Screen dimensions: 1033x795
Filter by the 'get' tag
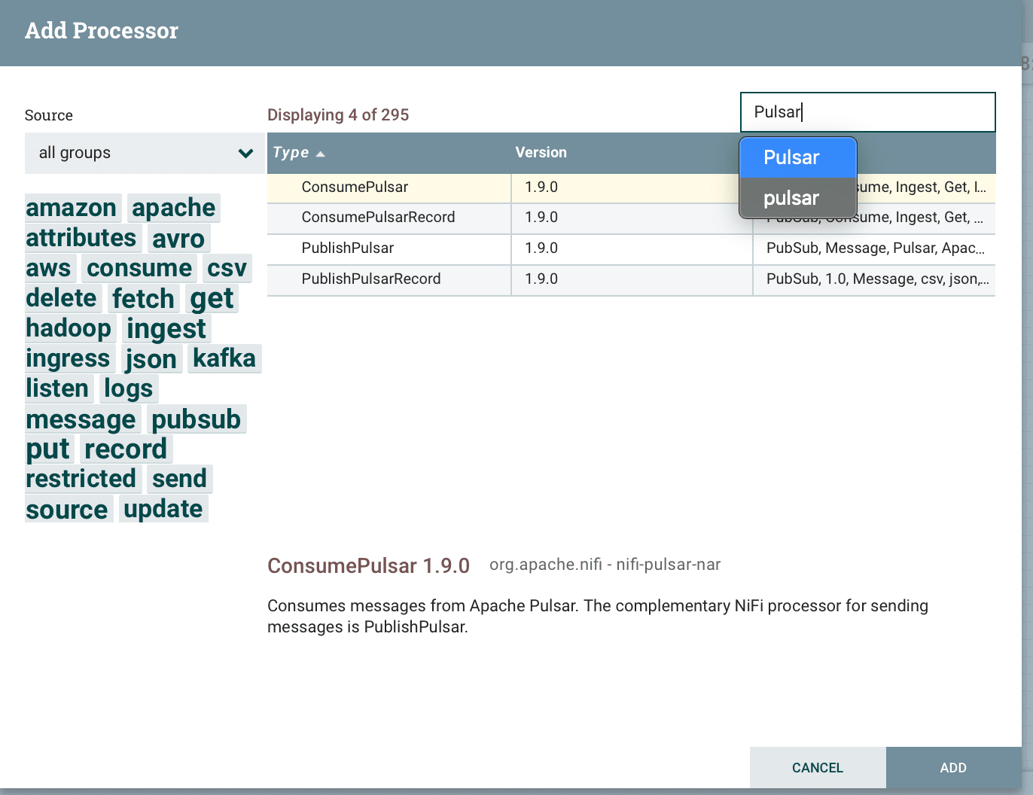[x=212, y=298]
